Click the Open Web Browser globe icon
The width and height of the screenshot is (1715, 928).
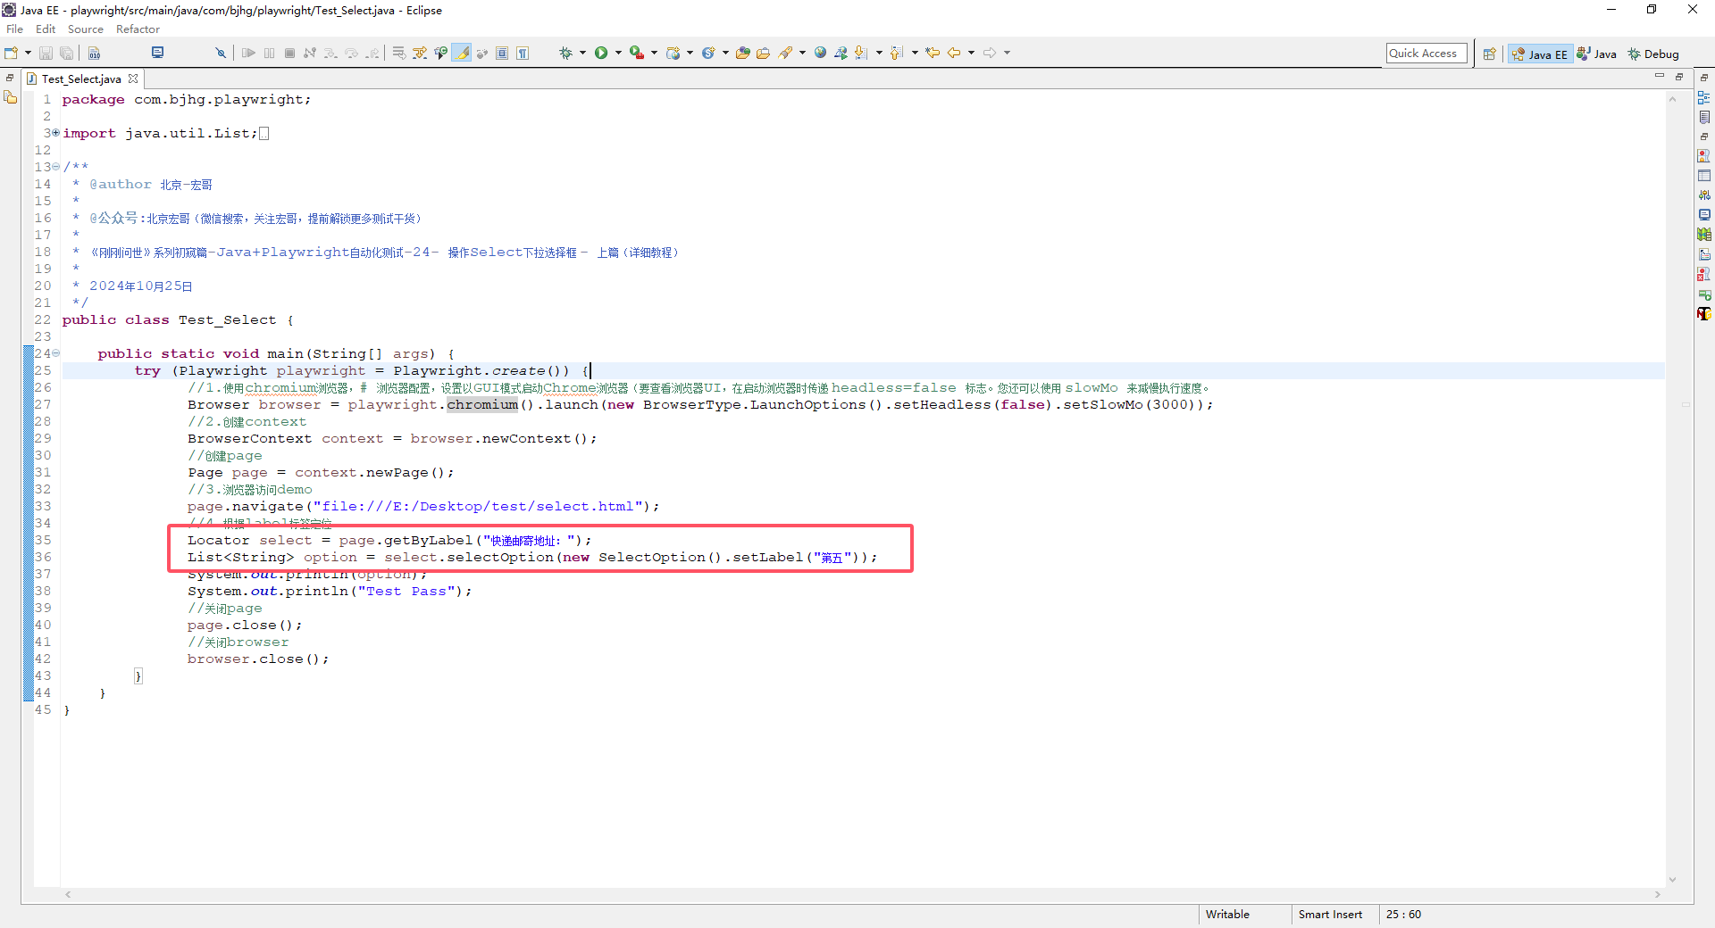coord(820,53)
